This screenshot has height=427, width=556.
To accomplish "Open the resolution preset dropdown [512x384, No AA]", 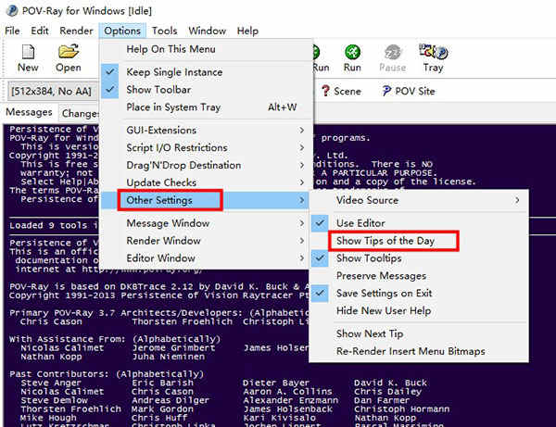I will tap(53, 91).
